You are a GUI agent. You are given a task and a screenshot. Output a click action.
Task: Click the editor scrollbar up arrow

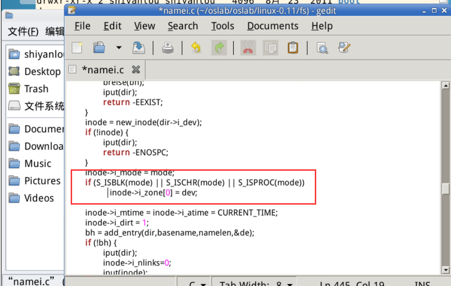click(x=445, y=86)
